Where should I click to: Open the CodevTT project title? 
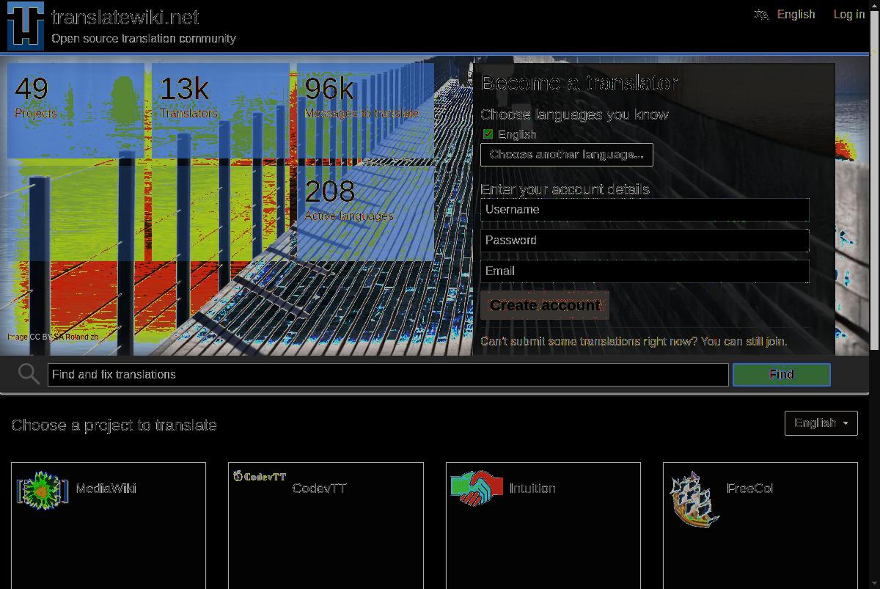[319, 488]
